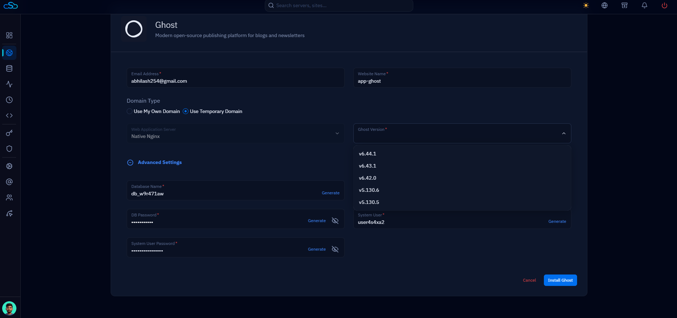
Task: Choose Ghost version v5.130.6
Action: pos(462,190)
